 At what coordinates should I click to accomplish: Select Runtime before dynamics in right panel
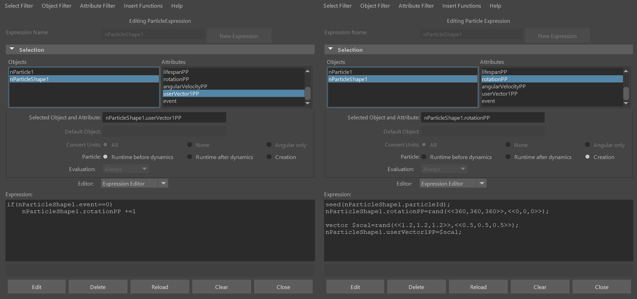(x=424, y=157)
